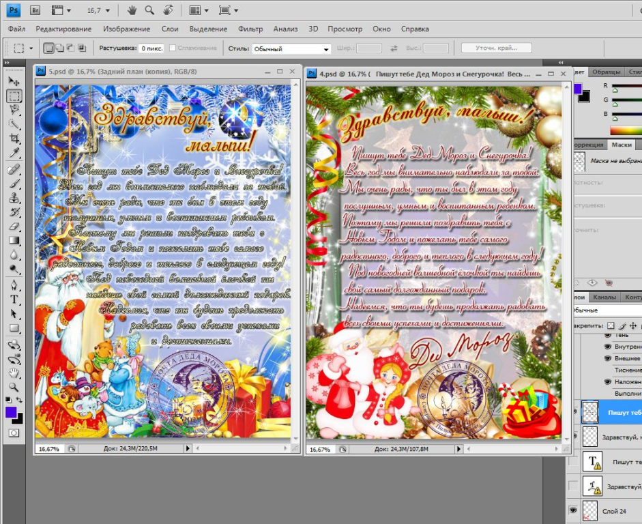This screenshot has height=524, width=642.
Task: Toggle lock transparent pixels
Action: point(611,326)
